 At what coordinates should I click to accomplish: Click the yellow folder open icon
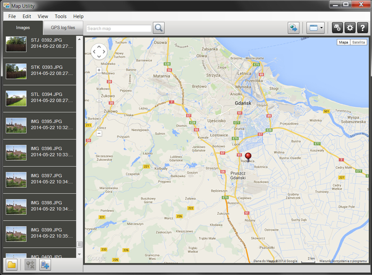tap(12, 265)
